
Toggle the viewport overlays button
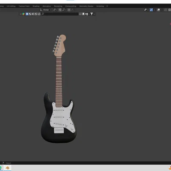pos(159,10)
